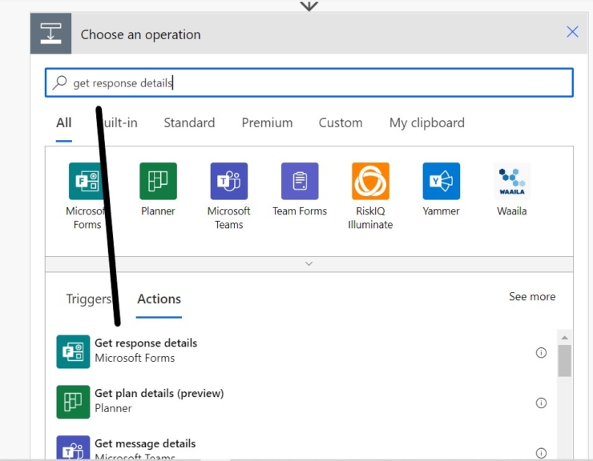Click the See more link
Screen dimensions: 593x461
pyautogui.click(x=531, y=297)
